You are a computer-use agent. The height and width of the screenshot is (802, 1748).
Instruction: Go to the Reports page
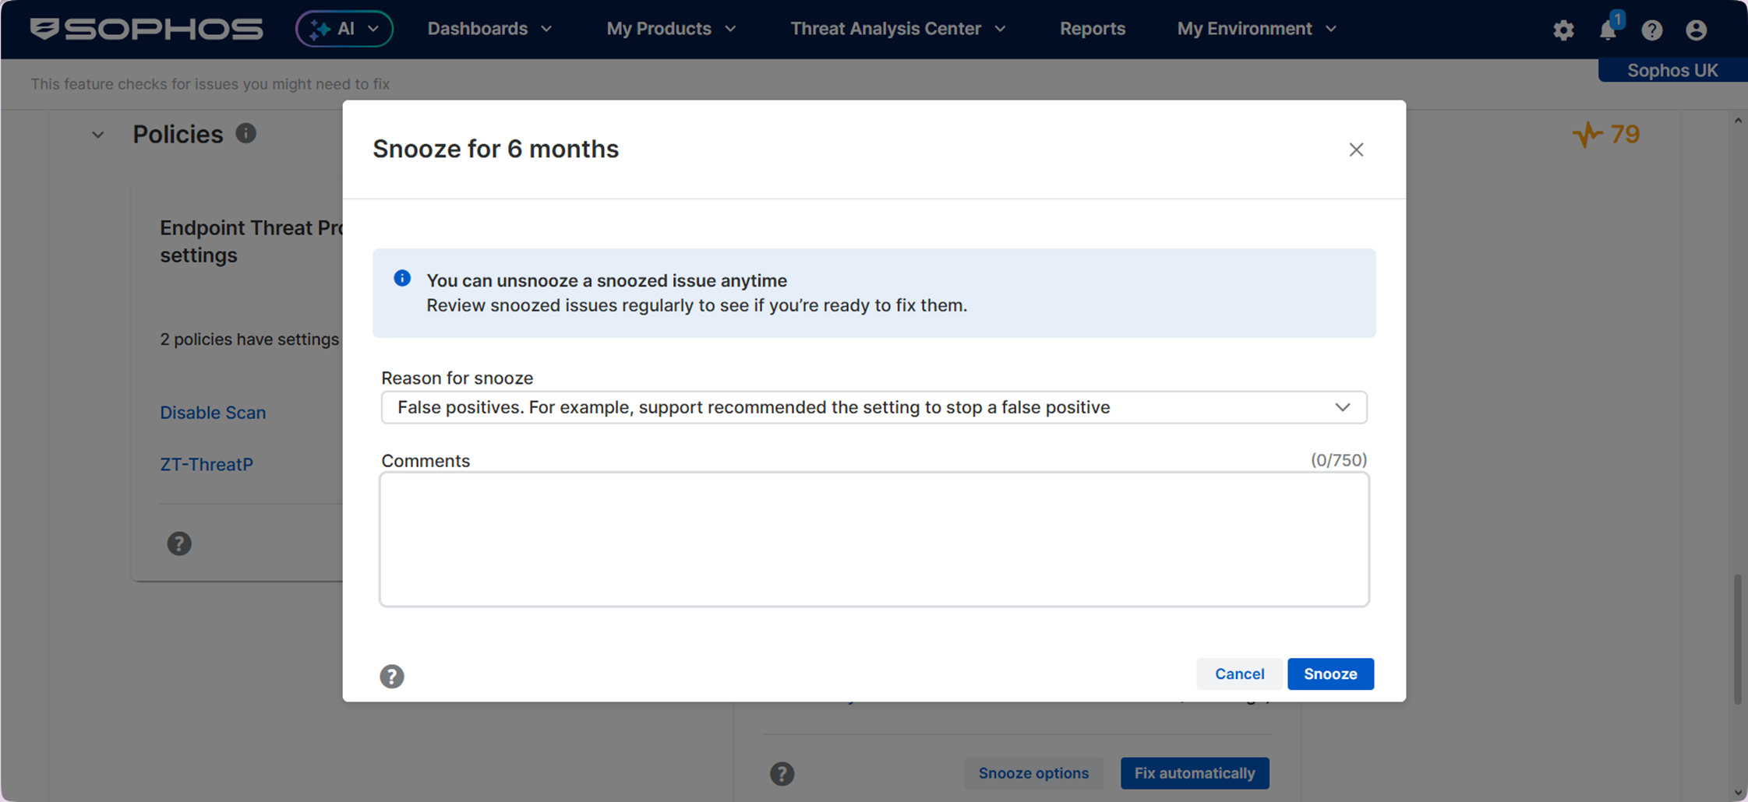pos(1092,29)
